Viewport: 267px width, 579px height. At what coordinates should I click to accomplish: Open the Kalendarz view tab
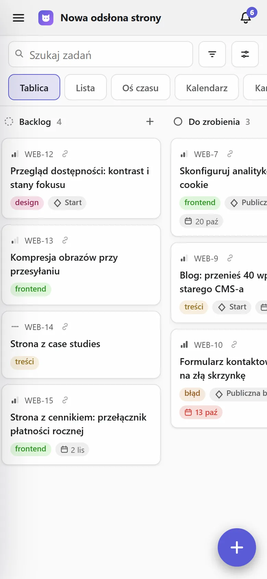[x=207, y=87]
